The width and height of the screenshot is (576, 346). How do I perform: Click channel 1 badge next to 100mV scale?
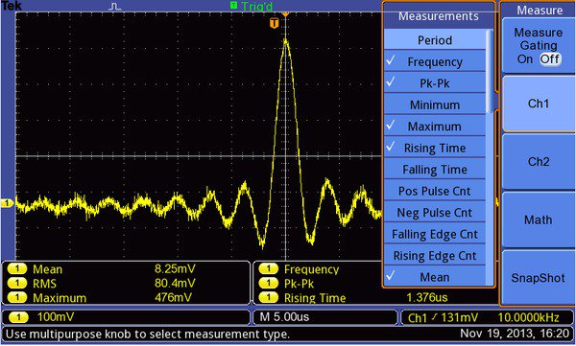pos(18,317)
